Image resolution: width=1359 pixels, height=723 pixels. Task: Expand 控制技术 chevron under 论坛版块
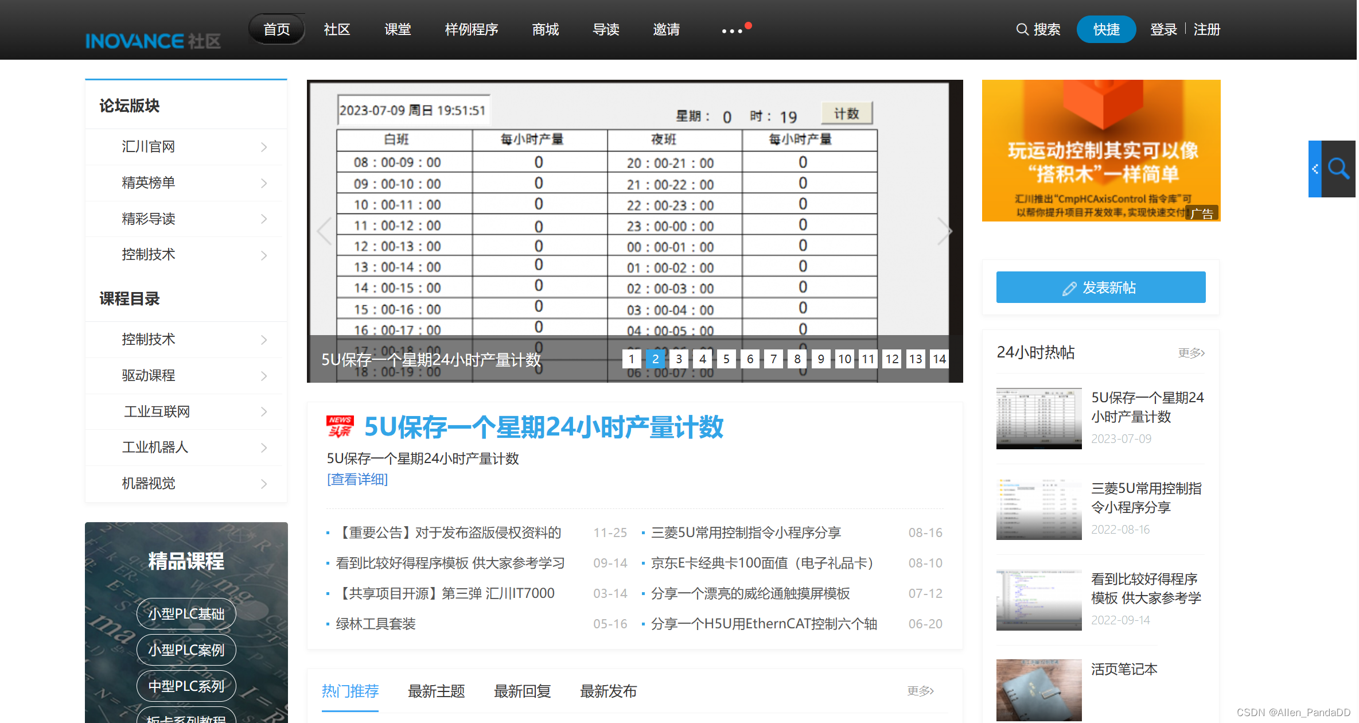pyautogui.click(x=264, y=255)
